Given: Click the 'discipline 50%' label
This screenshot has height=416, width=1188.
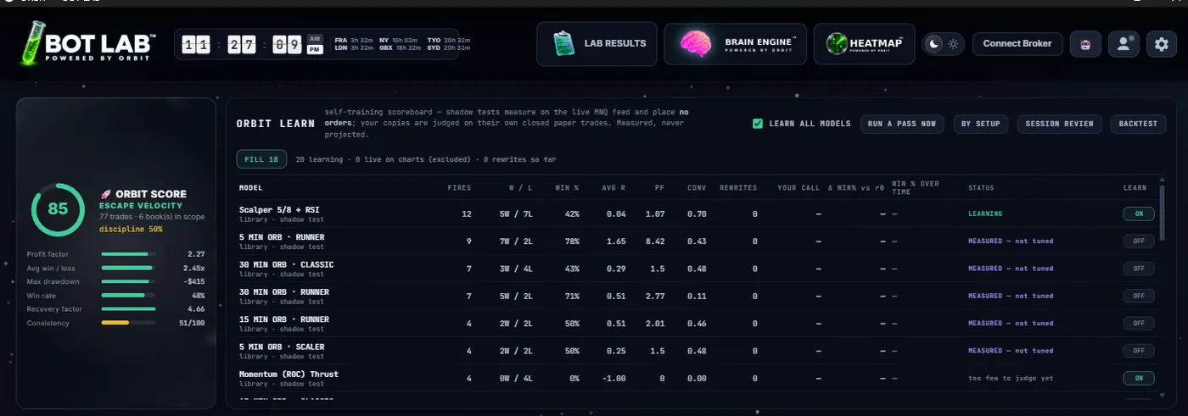Looking at the screenshot, I should [x=131, y=229].
